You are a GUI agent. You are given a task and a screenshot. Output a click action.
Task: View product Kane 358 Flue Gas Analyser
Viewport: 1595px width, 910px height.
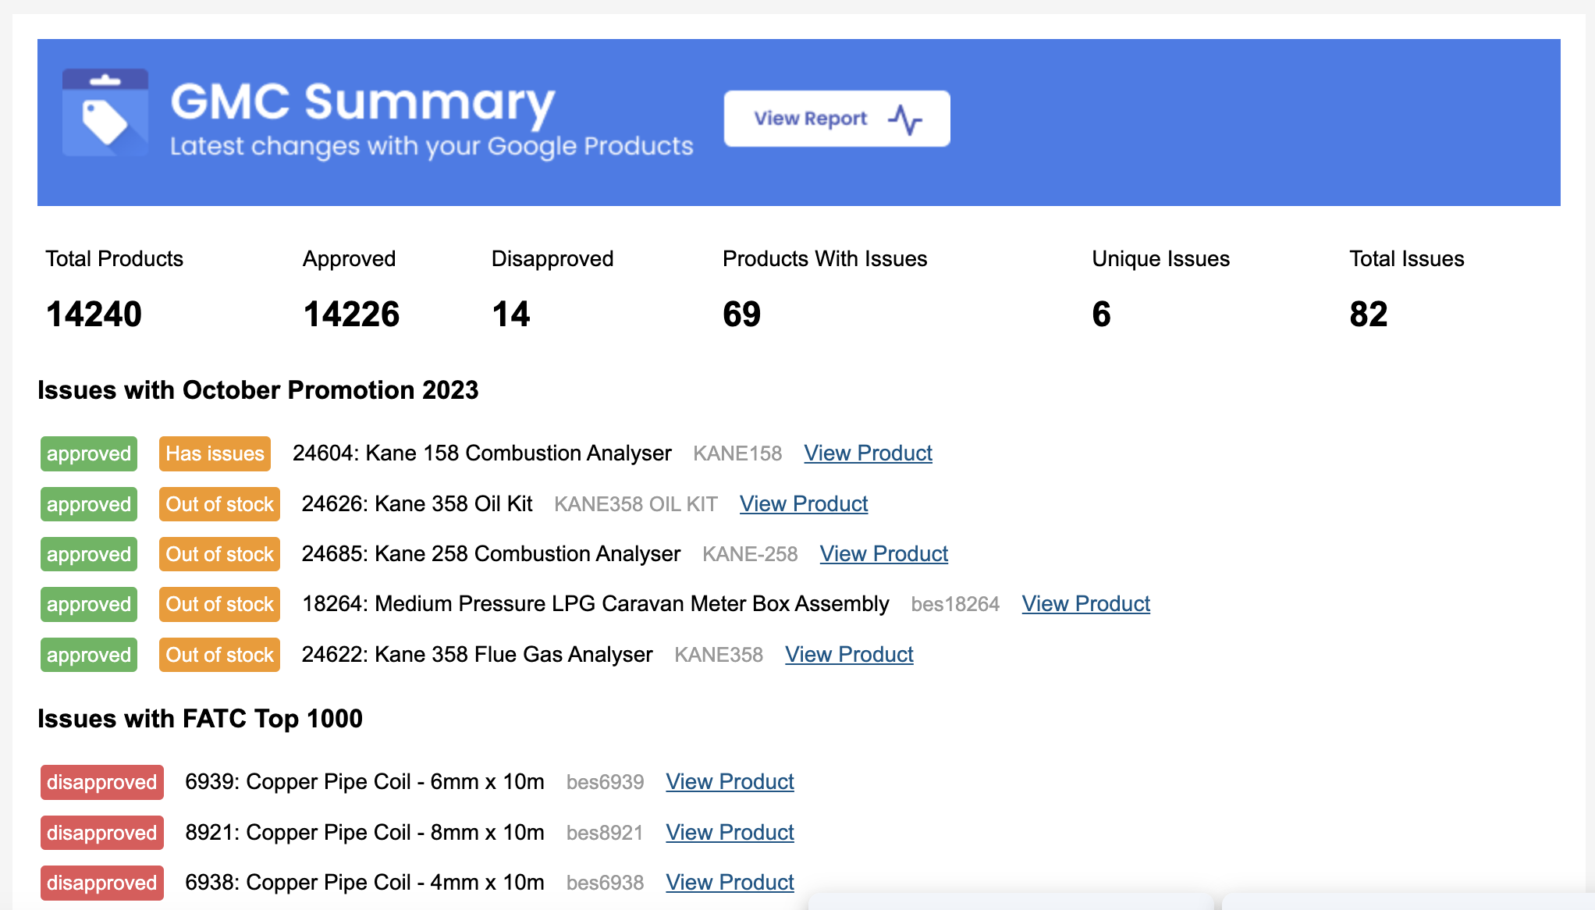pos(848,654)
